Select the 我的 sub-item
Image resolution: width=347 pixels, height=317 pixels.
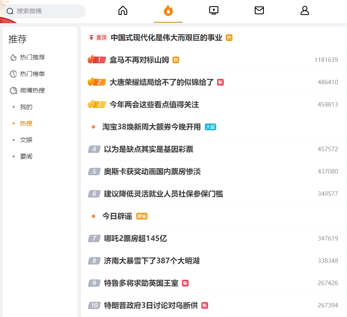click(x=26, y=107)
